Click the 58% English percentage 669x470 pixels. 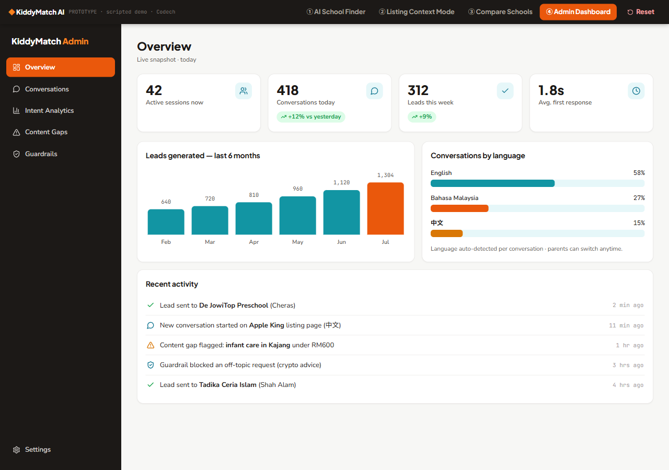click(x=639, y=173)
